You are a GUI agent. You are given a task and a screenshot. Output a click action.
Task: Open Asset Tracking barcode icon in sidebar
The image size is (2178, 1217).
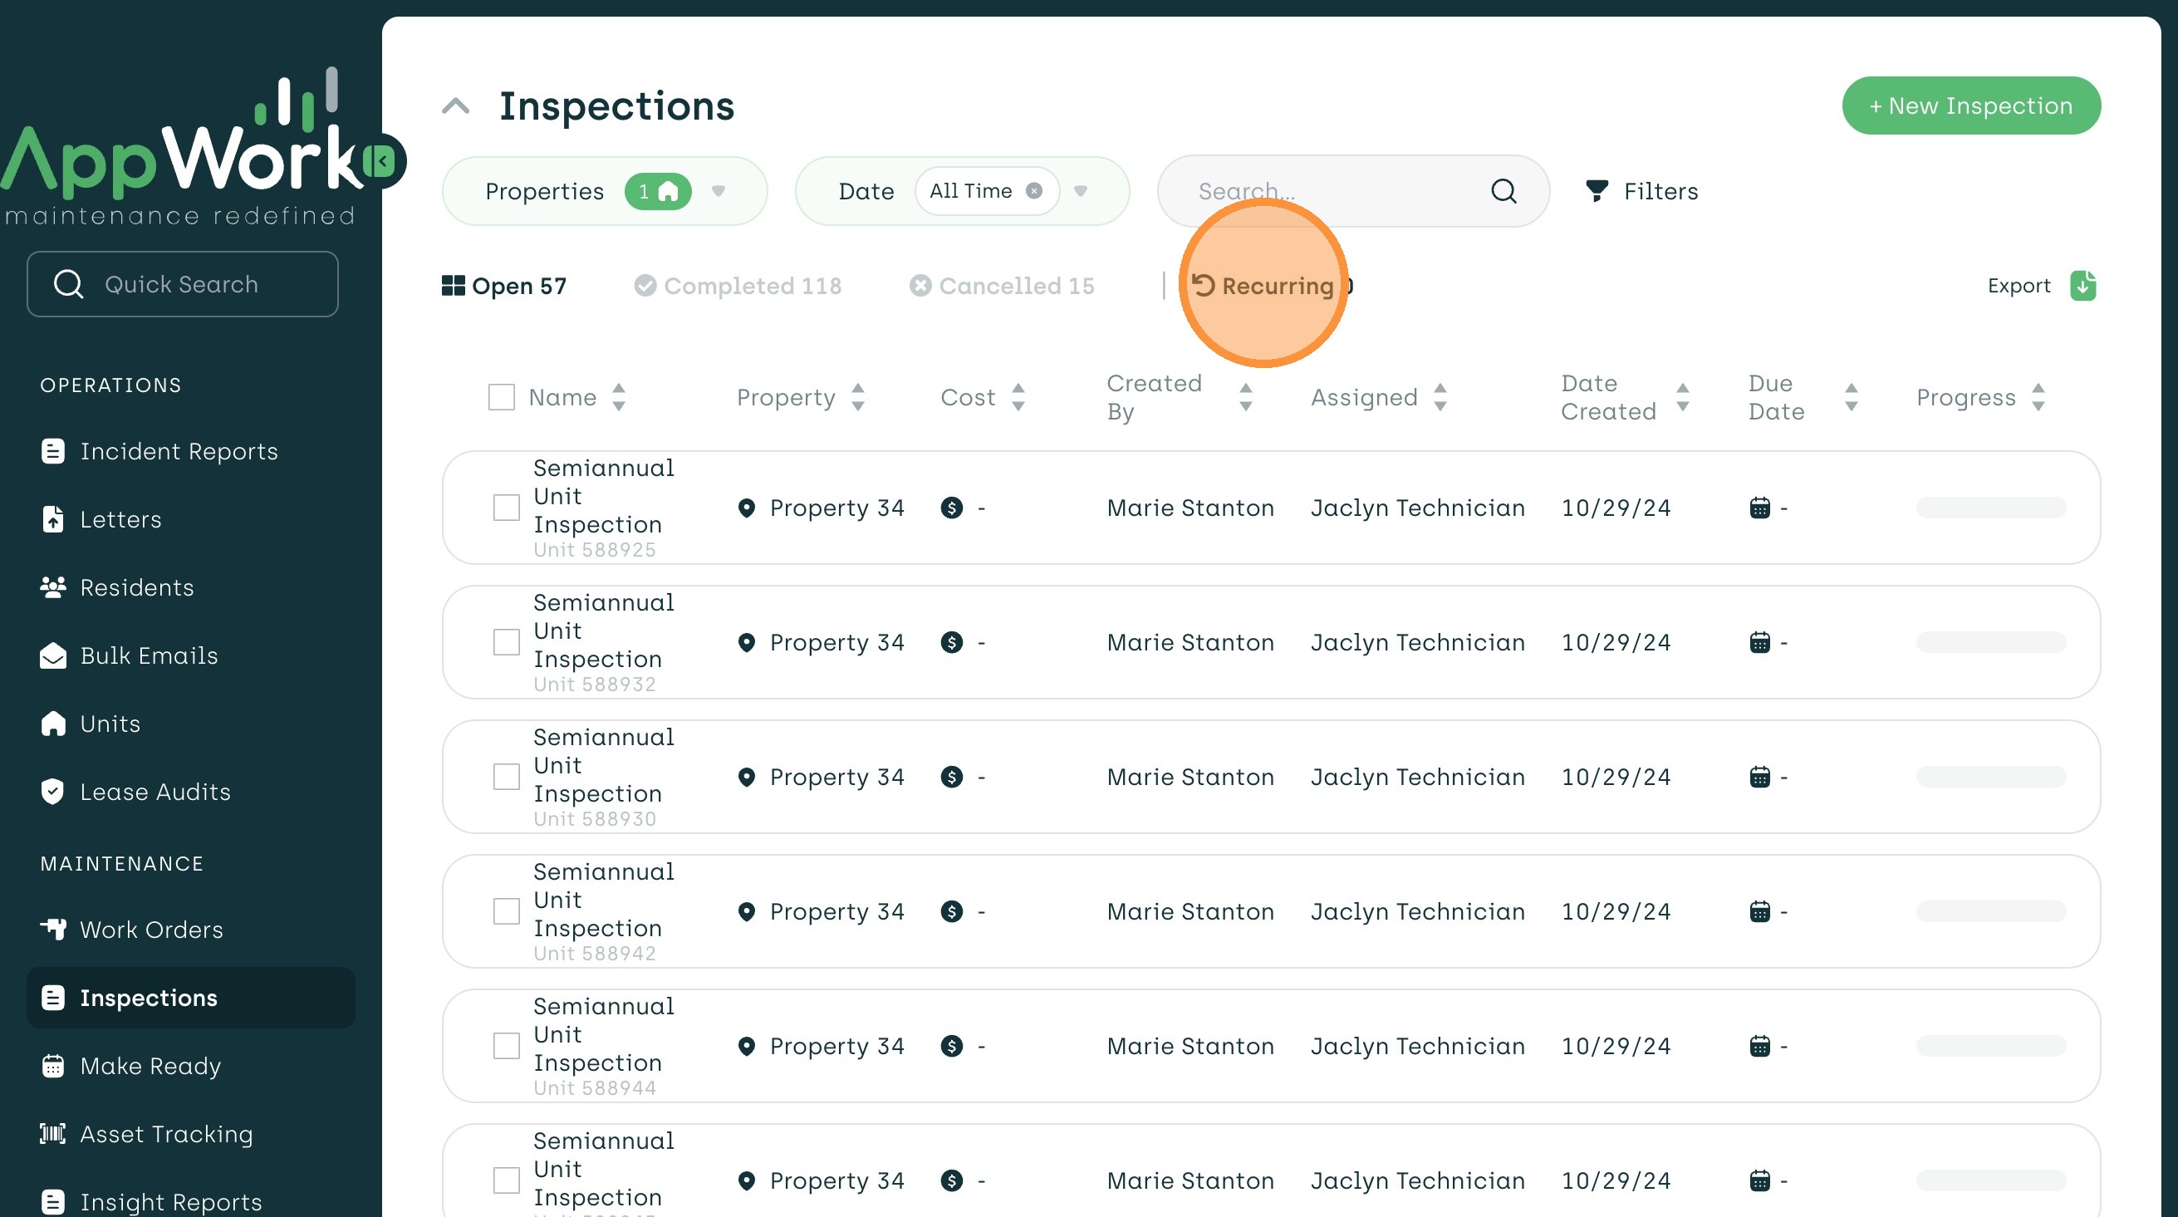(52, 1133)
